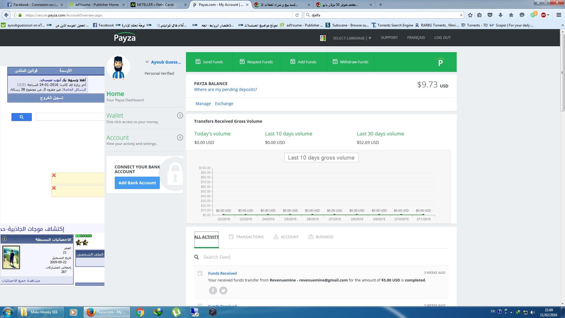Expand the Ayoub Guess... account dropdown
Screen dimensions: 565x318
pos(147,62)
